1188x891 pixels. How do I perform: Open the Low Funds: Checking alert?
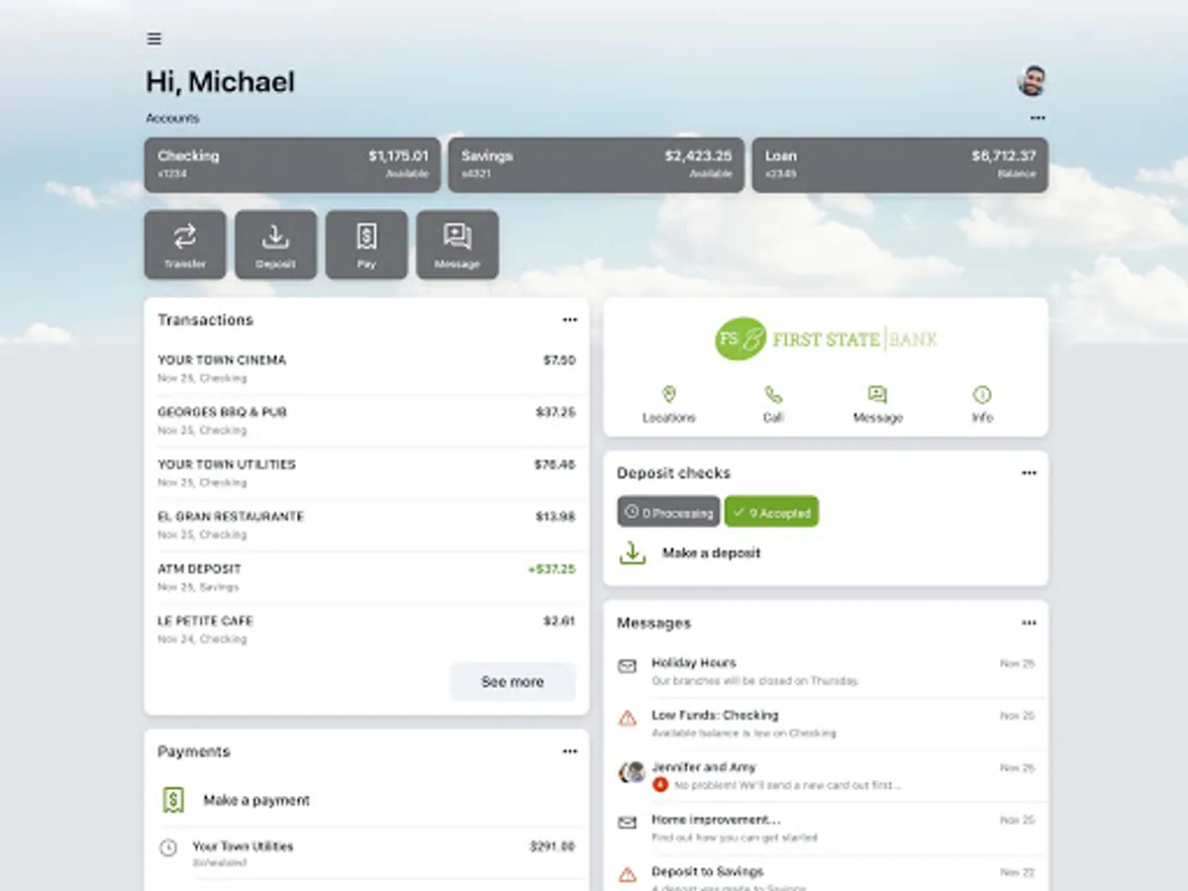[826, 724]
